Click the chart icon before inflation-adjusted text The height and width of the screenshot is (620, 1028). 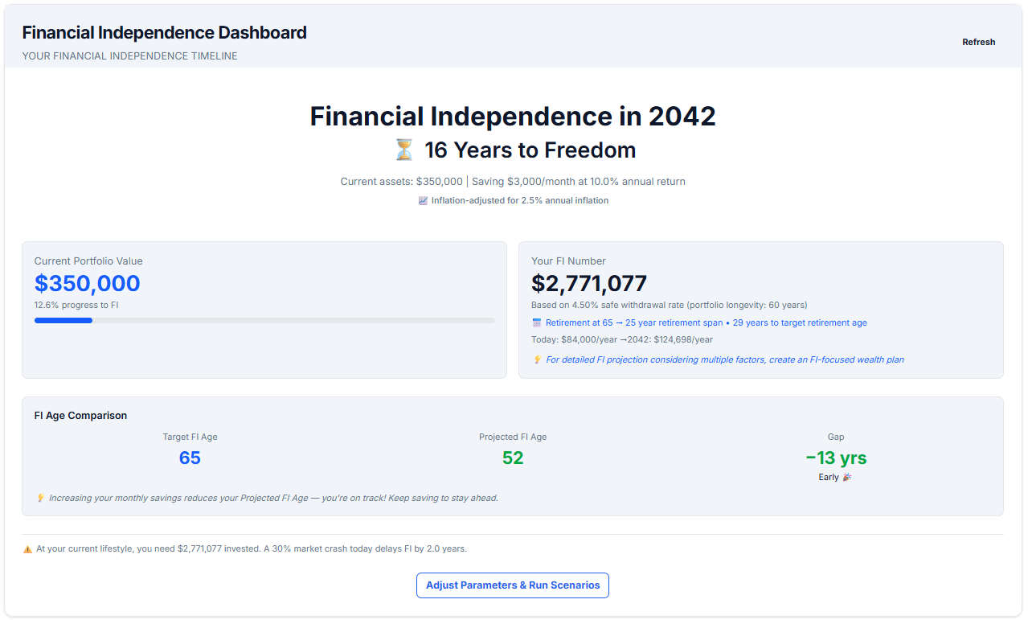(x=422, y=199)
